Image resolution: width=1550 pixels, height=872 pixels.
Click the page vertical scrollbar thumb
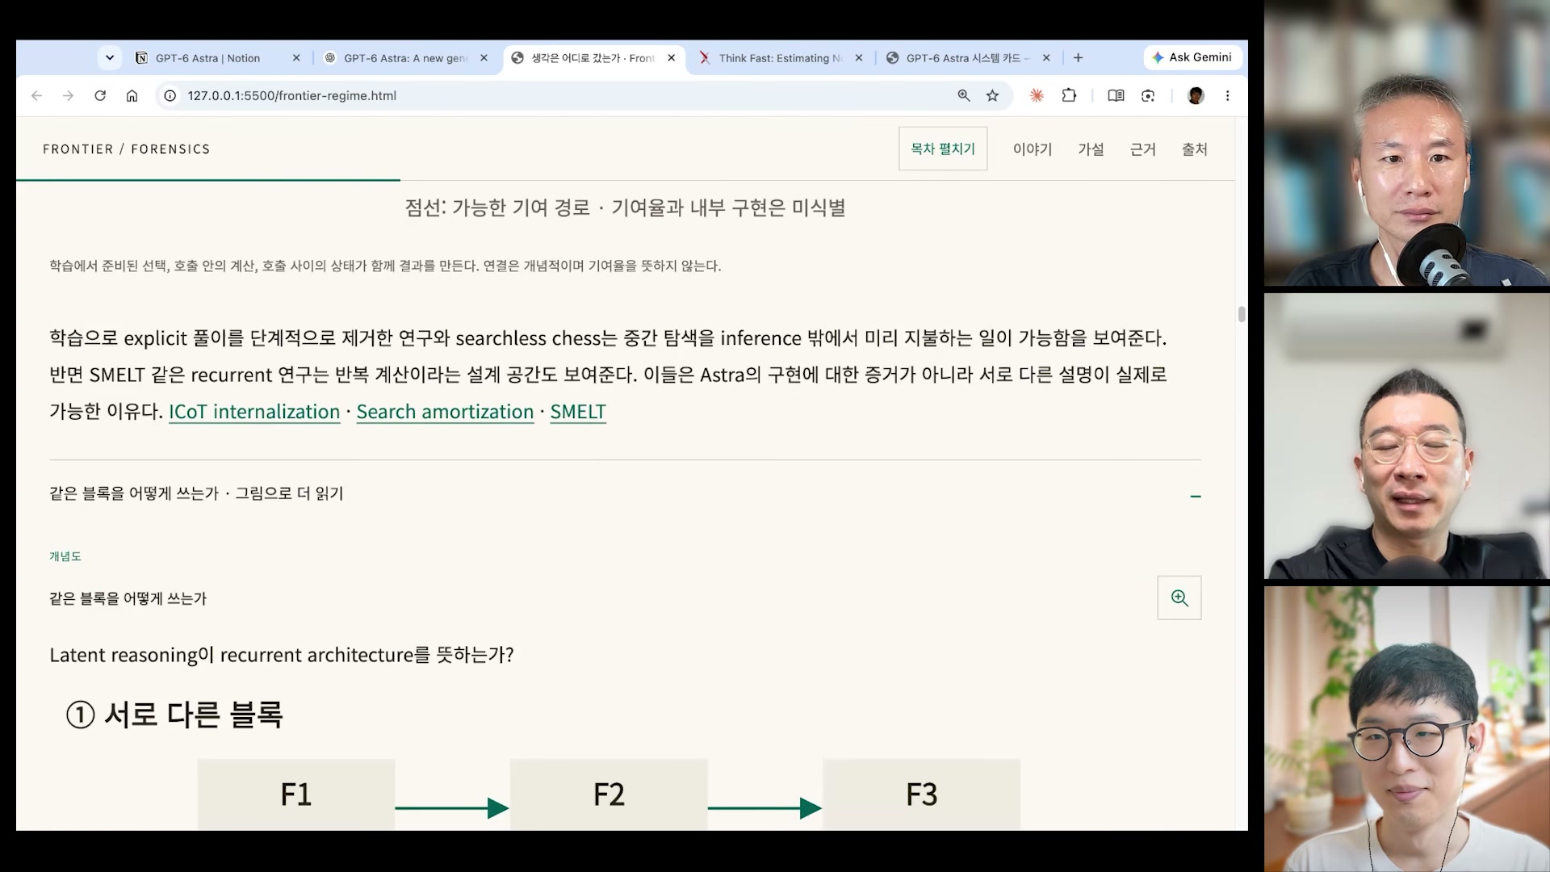(x=1242, y=314)
